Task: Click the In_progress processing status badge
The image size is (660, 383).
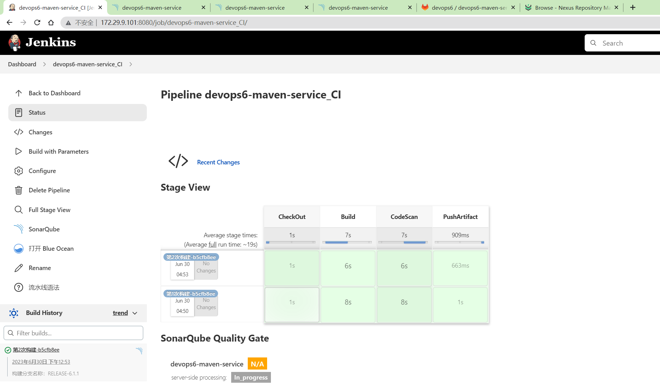Action: click(251, 377)
